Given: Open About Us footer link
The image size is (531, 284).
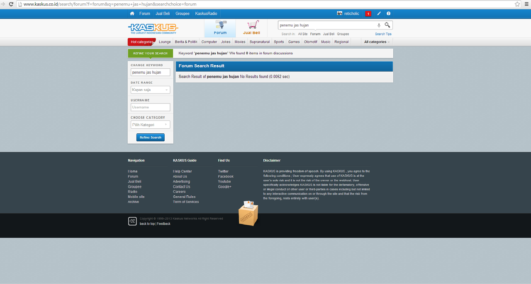Looking at the screenshot, I should click(x=180, y=176).
